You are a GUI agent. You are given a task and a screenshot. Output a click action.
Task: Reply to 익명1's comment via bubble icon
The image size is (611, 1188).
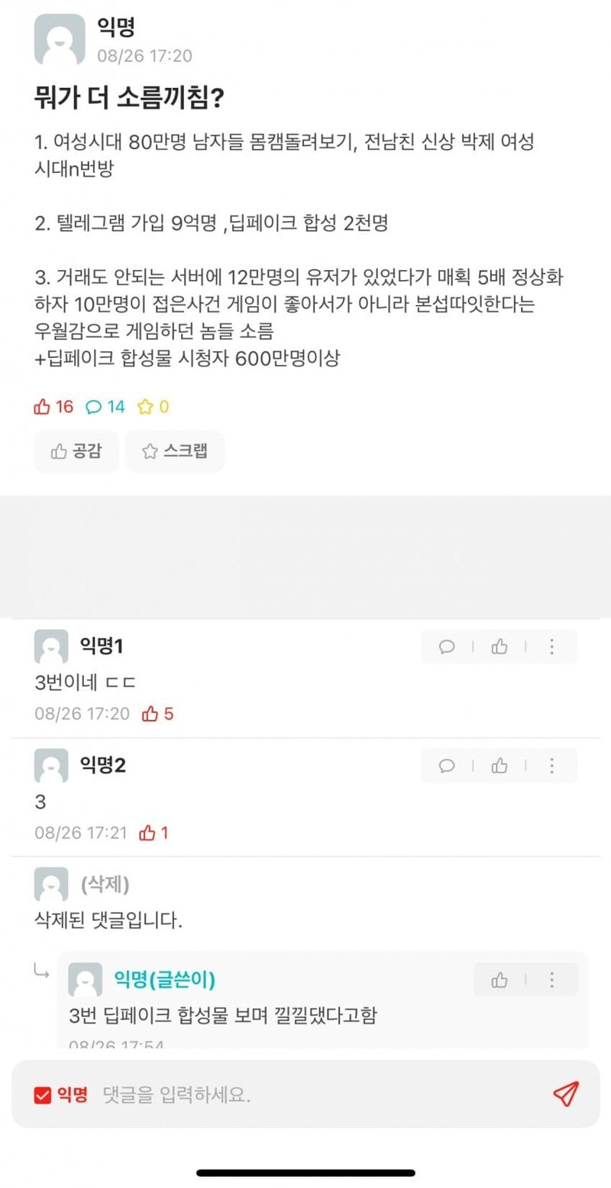point(447,647)
